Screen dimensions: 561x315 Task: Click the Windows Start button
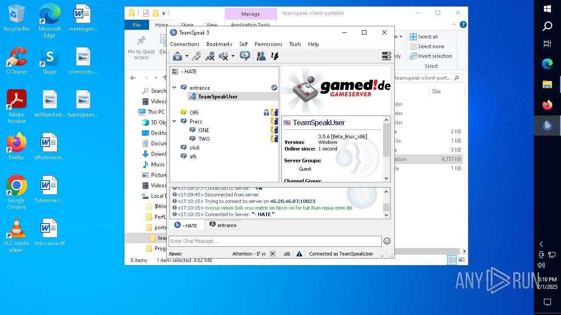(547, 9)
